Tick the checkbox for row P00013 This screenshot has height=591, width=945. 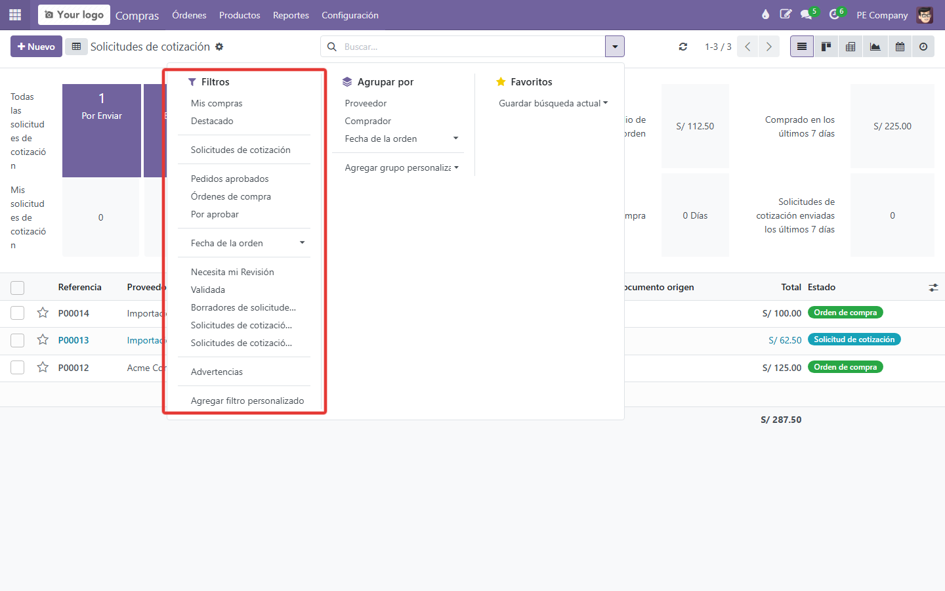tap(18, 340)
